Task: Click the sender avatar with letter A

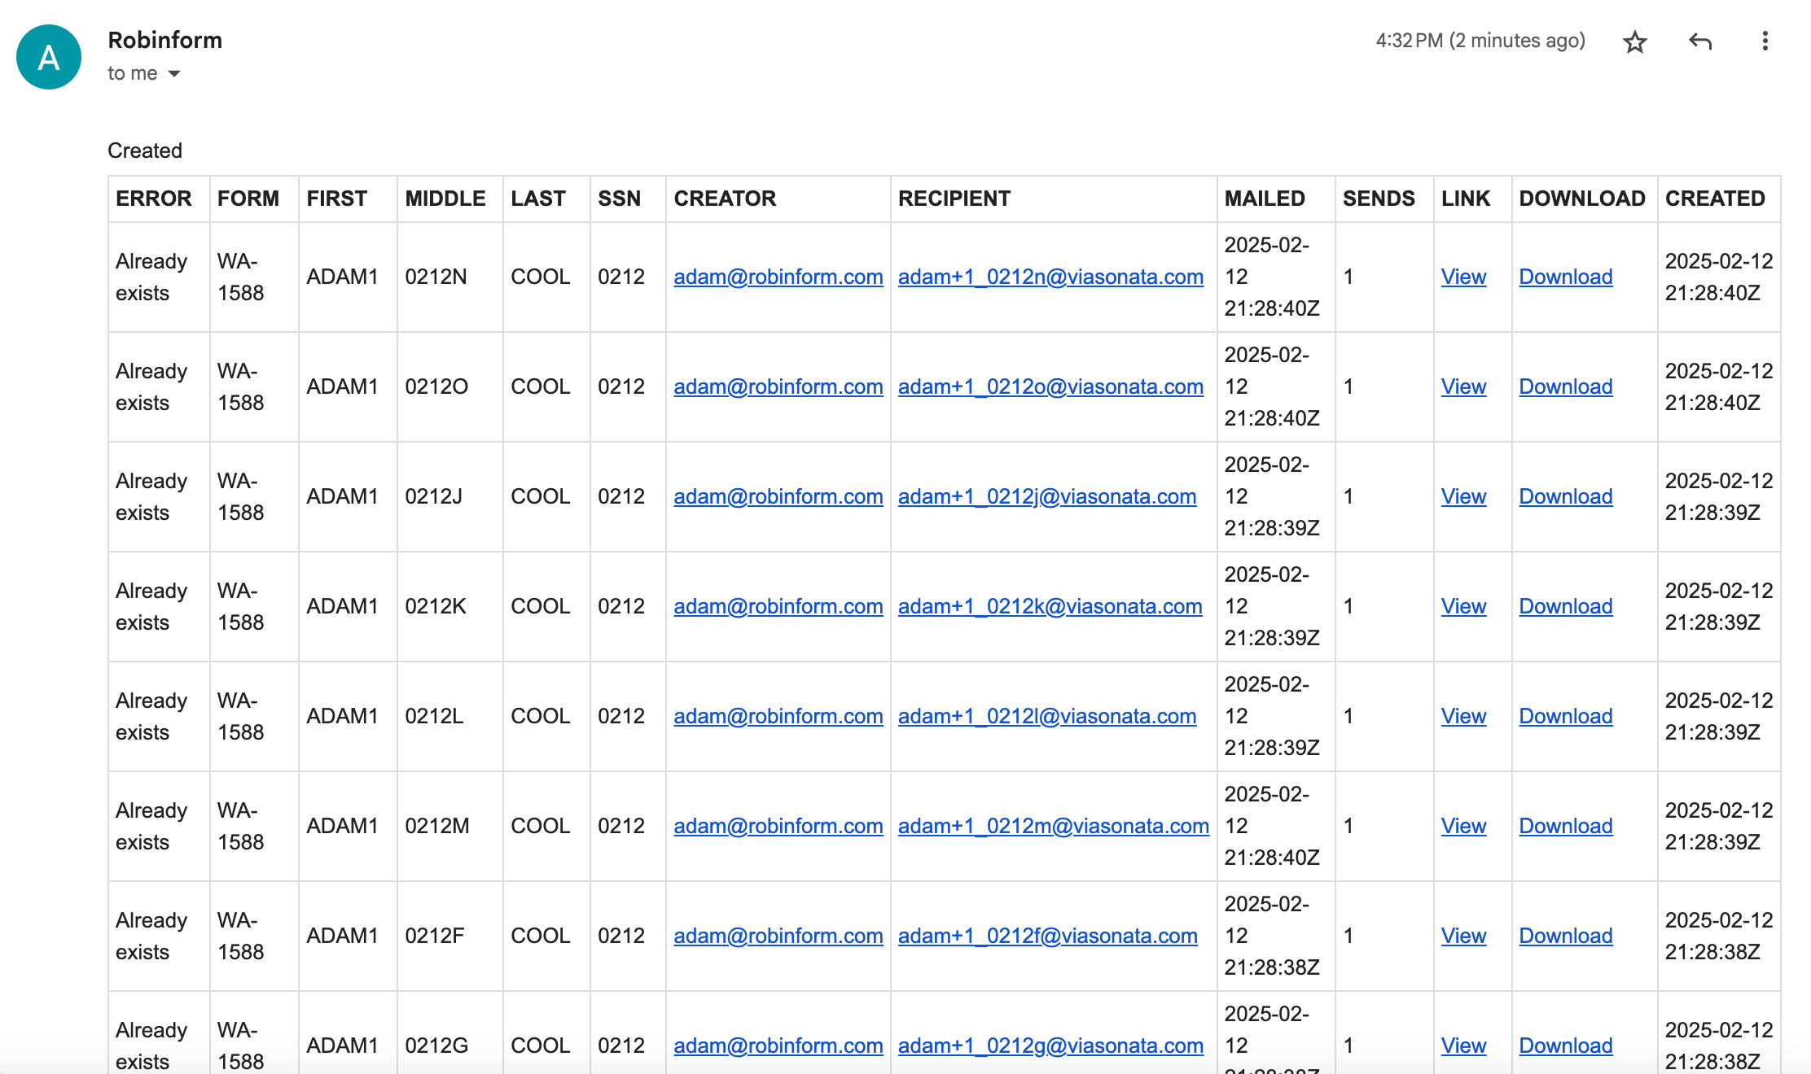Action: pyautogui.click(x=49, y=57)
